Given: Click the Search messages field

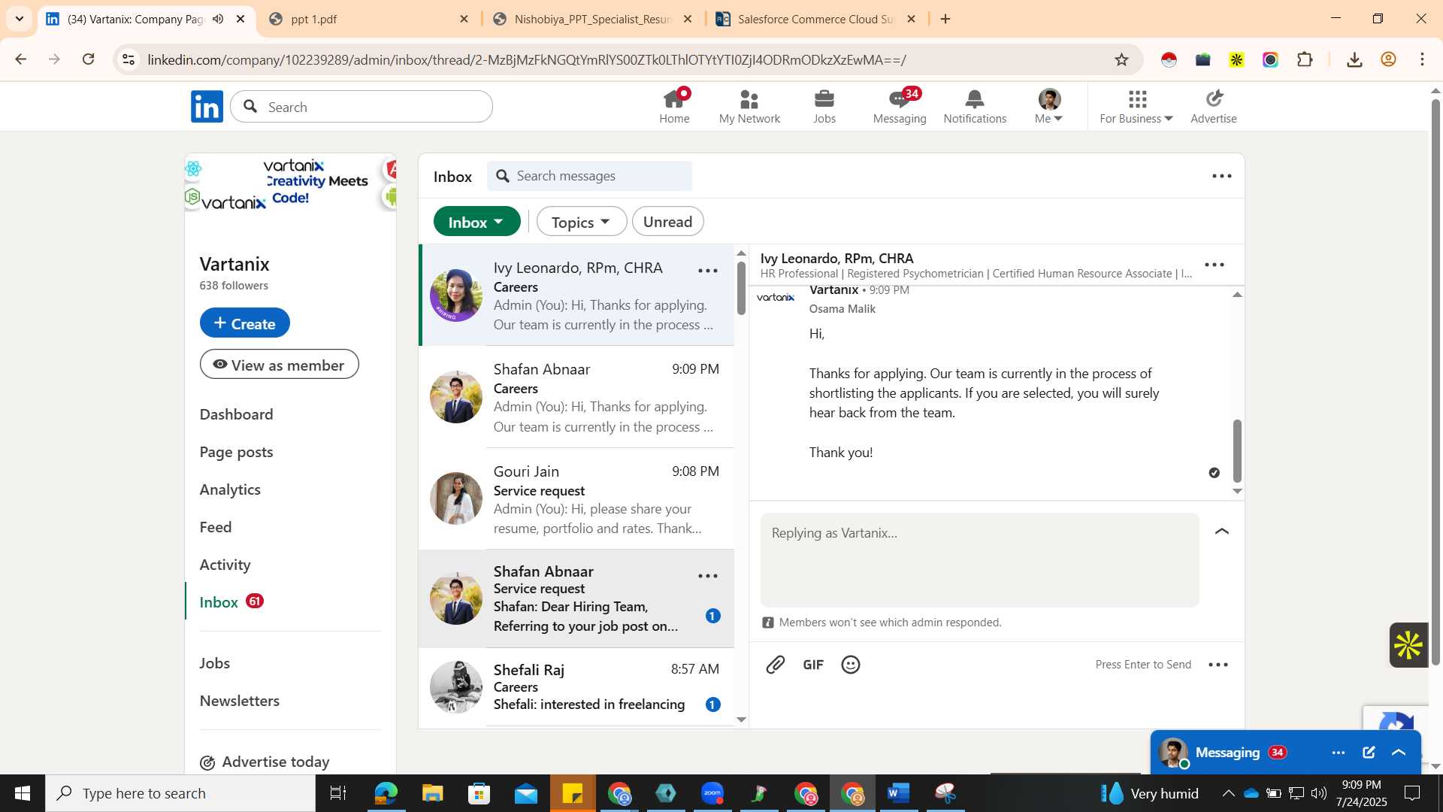Looking at the screenshot, I should point(589,176).
